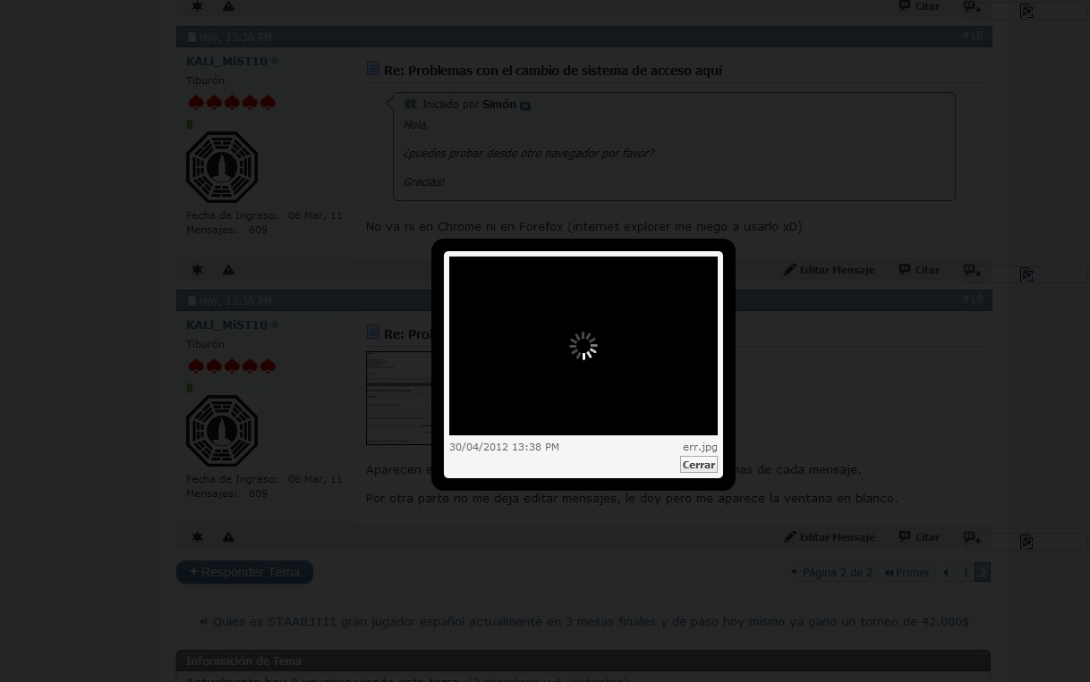This screenshot has height=682, width=1090.
Task: Click the red spade rank icons in post #18
Action: tap(231, 103)
